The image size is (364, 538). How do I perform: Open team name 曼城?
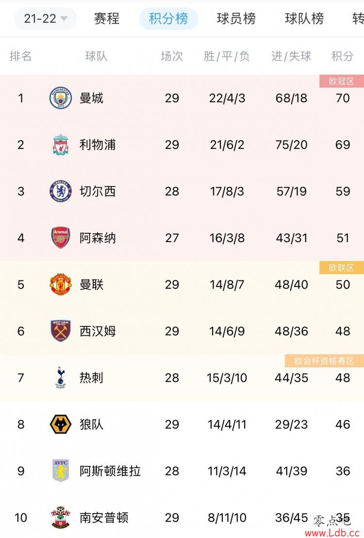pos(91,98)
